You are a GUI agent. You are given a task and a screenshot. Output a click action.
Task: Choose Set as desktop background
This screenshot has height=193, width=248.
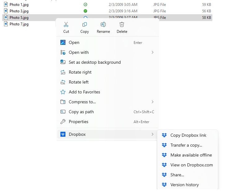click(x=108, y=62)
